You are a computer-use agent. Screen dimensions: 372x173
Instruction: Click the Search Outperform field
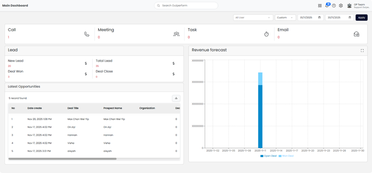point(186,6)
